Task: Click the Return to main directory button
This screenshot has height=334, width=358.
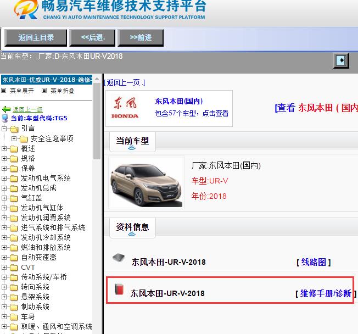Action: pos(36,38)
